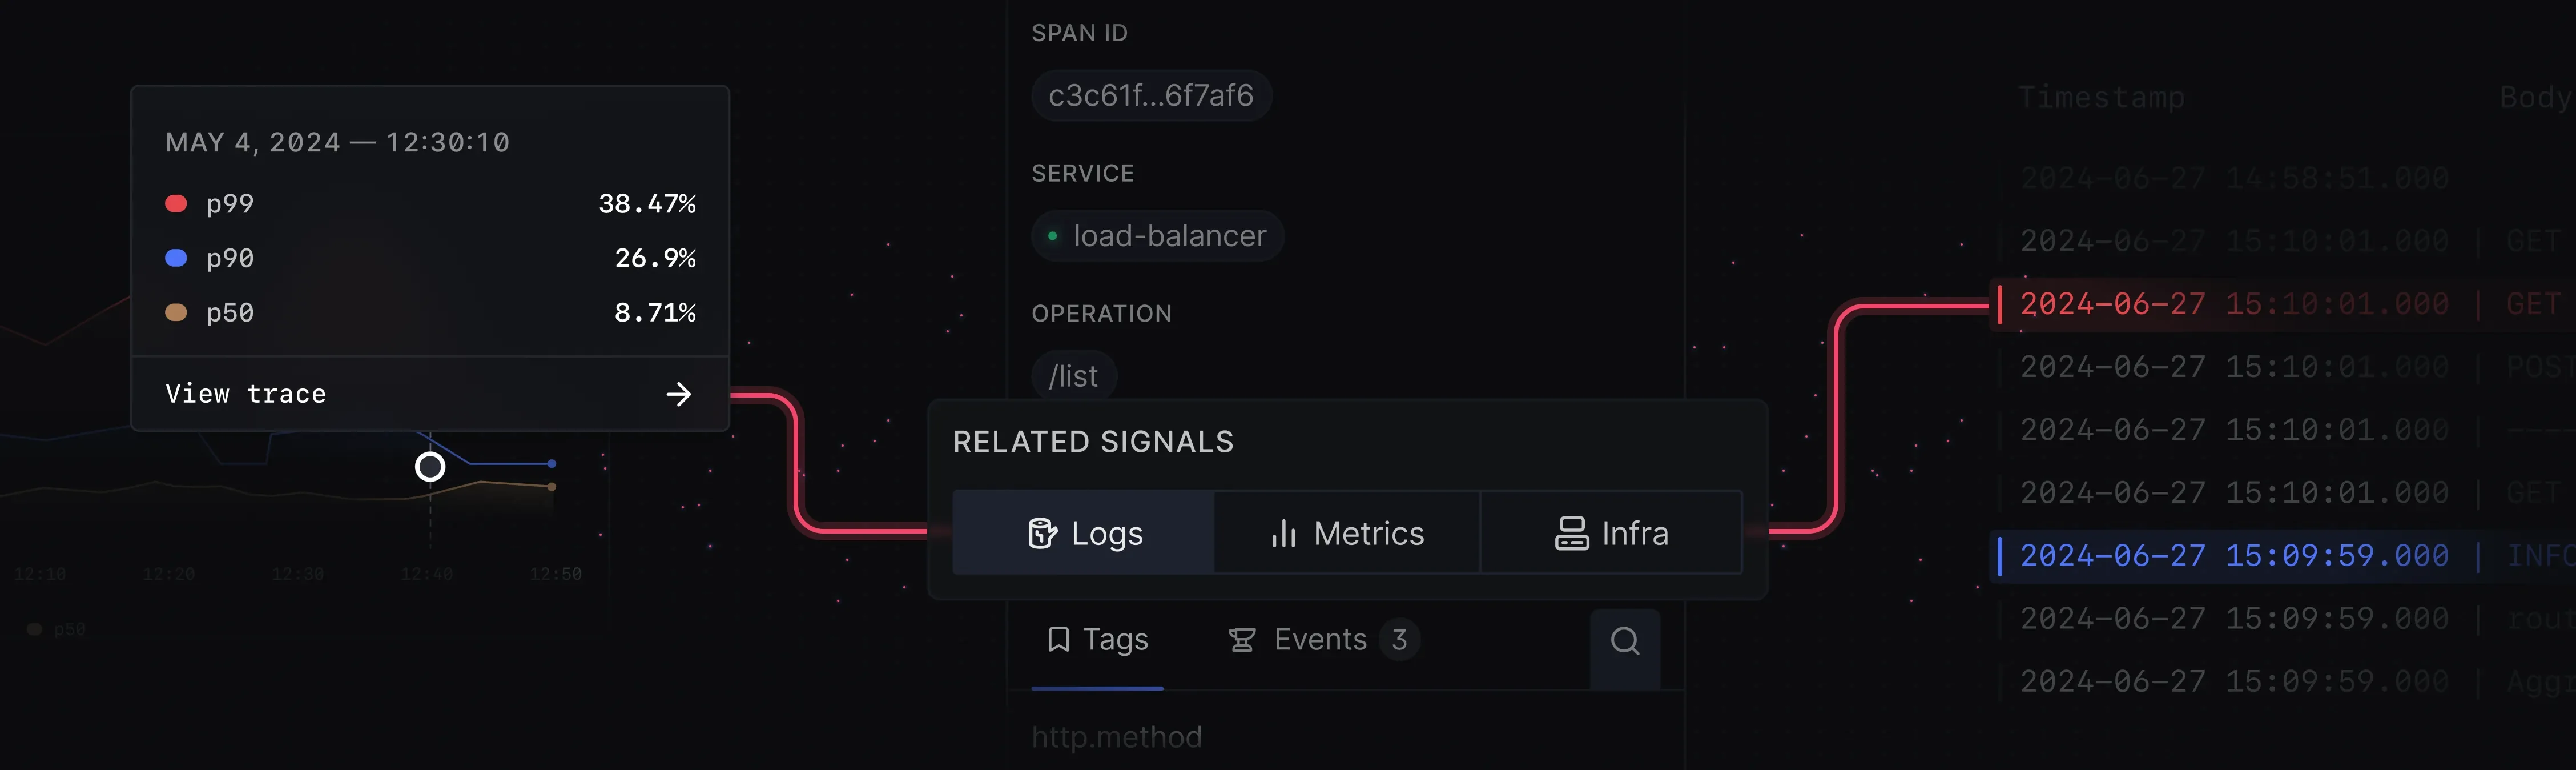Click the Events icon
This screenshot has width=2576, height=770.
coord(1242,640)
